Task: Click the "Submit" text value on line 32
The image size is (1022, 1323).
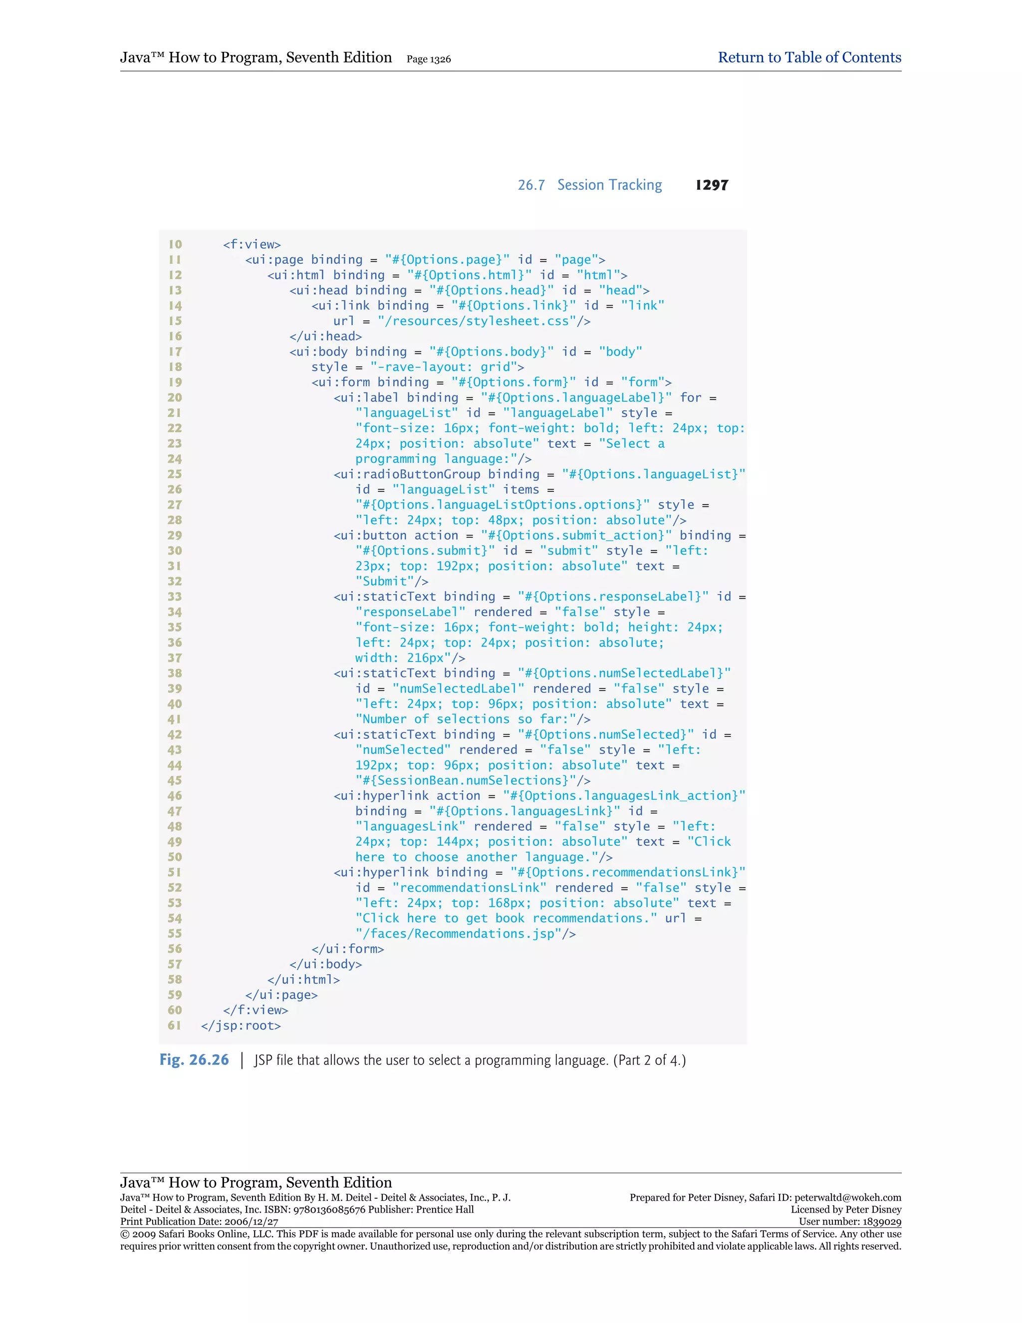Action: coord(384,581)
